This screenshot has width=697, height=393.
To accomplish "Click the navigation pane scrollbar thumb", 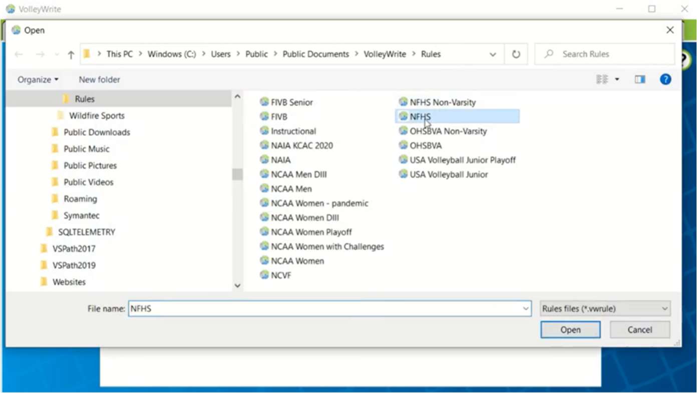I will coord(237,174).
